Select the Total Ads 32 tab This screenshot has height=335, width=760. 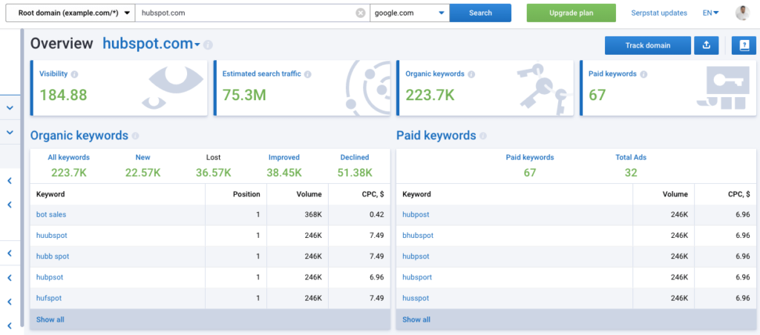(x=631, y=165)
